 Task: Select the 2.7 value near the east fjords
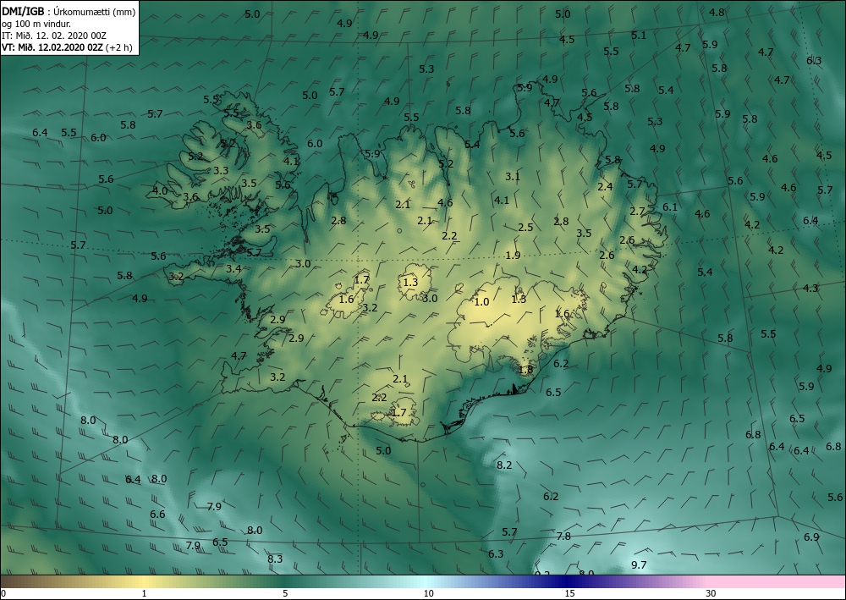[637, 212]
